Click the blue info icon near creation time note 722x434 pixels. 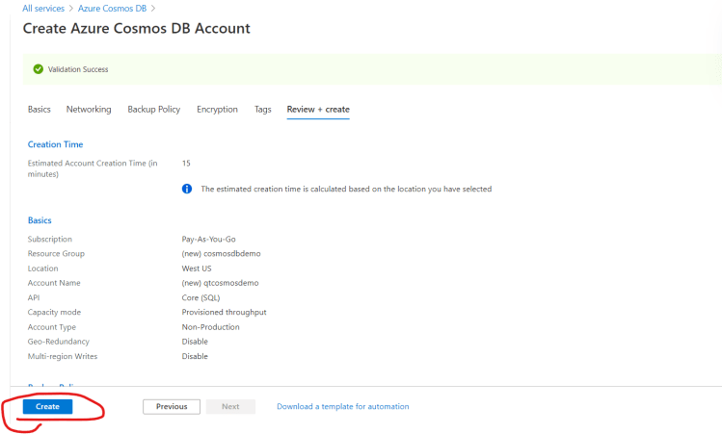pyautogui.click(x=187, y=189)
